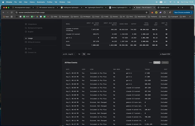Viewport: 195px width, 126px height.
Task: Open the Крипта bookmarks folder
Action: click(x=75, y=17)
